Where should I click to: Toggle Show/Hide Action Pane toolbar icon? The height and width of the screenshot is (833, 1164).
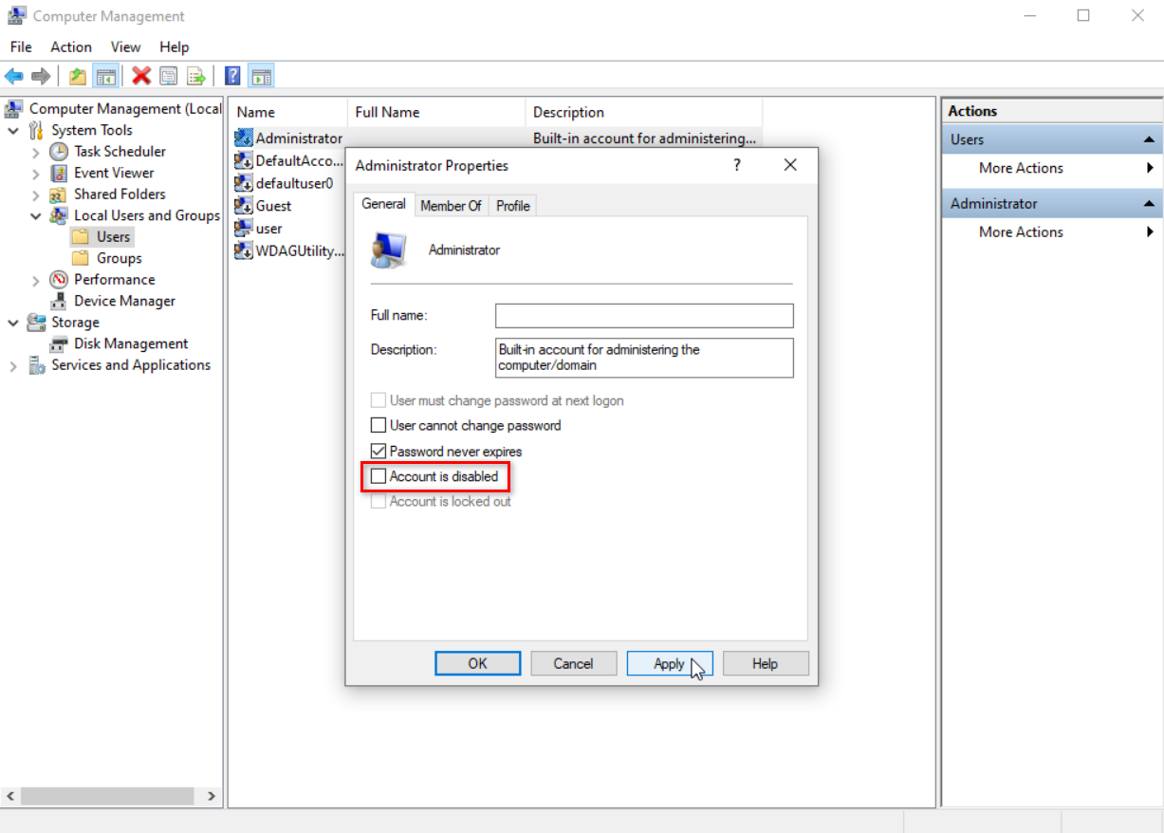pos(261,76)
